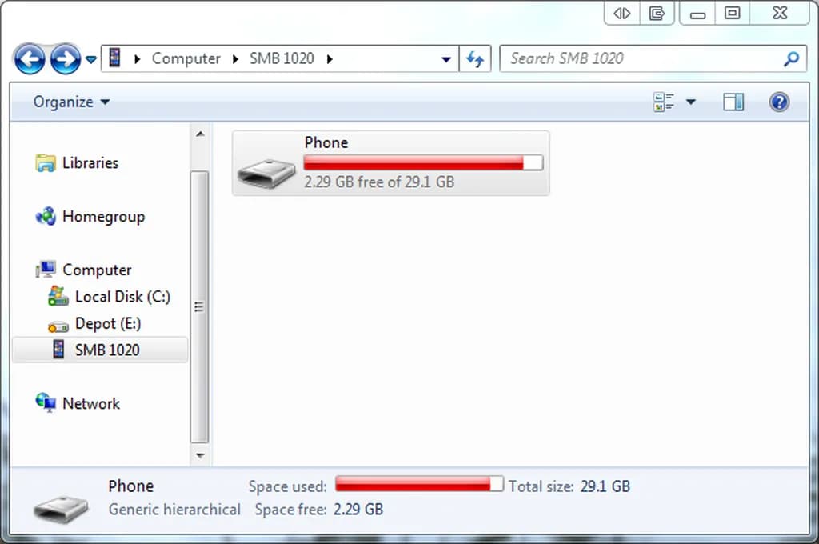Open the Organize menu
Screen dimensions: 819x544
click(x=71, y=102)
